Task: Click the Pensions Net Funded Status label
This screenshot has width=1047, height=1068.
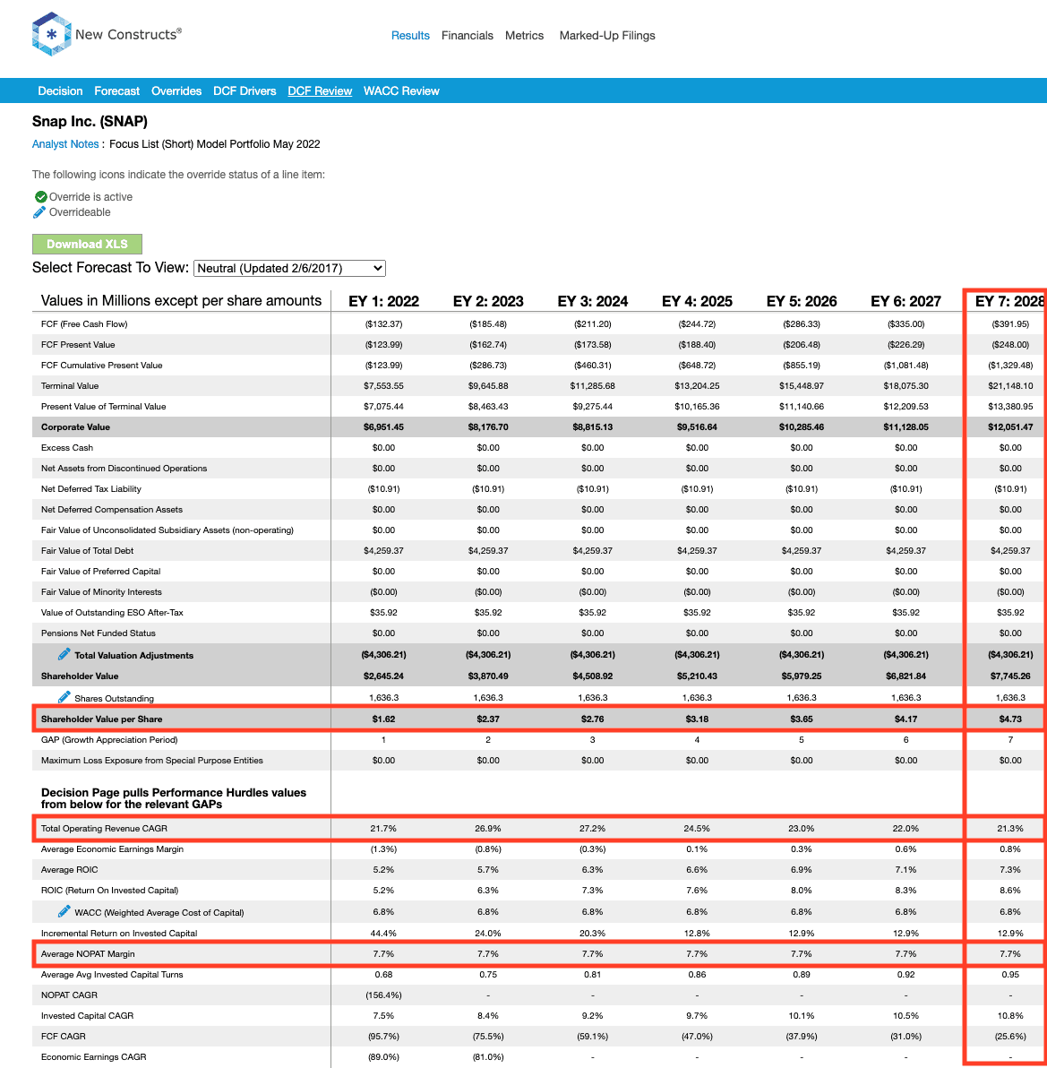Action: point(98,633)
